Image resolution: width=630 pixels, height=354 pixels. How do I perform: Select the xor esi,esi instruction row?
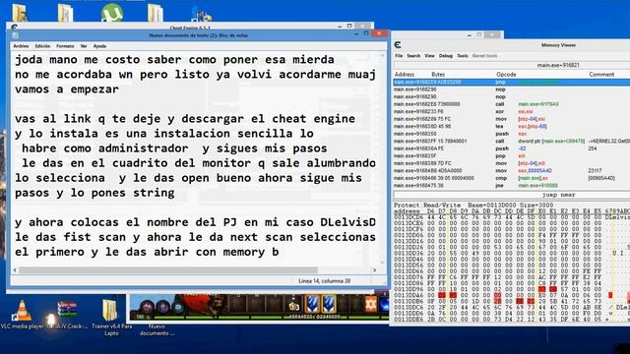point(512,111)
